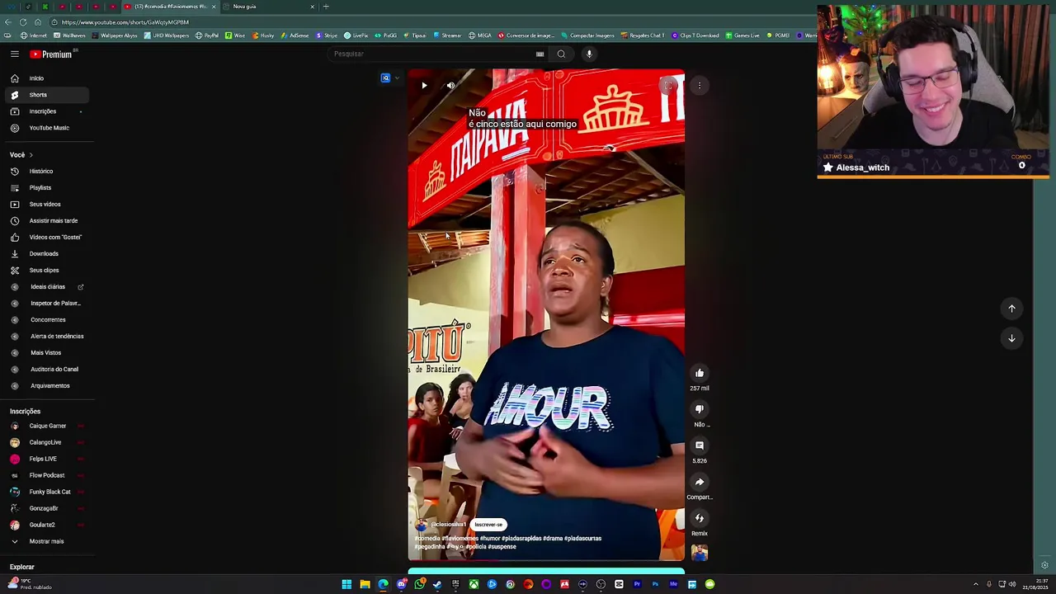Show hidden system tray icons chevron
Viewport: 1056px width, 594px height.
point(975,584)
